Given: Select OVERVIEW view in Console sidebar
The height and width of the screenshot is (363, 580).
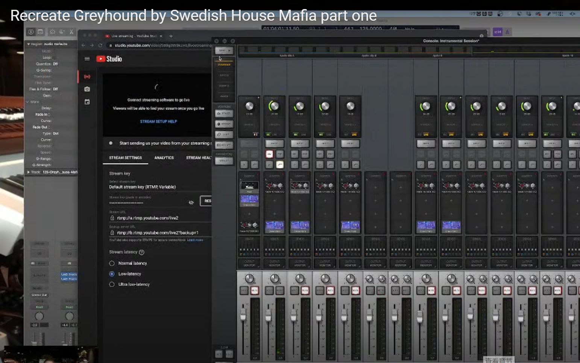Looking at the screenshot, I should tap(224, 65).
